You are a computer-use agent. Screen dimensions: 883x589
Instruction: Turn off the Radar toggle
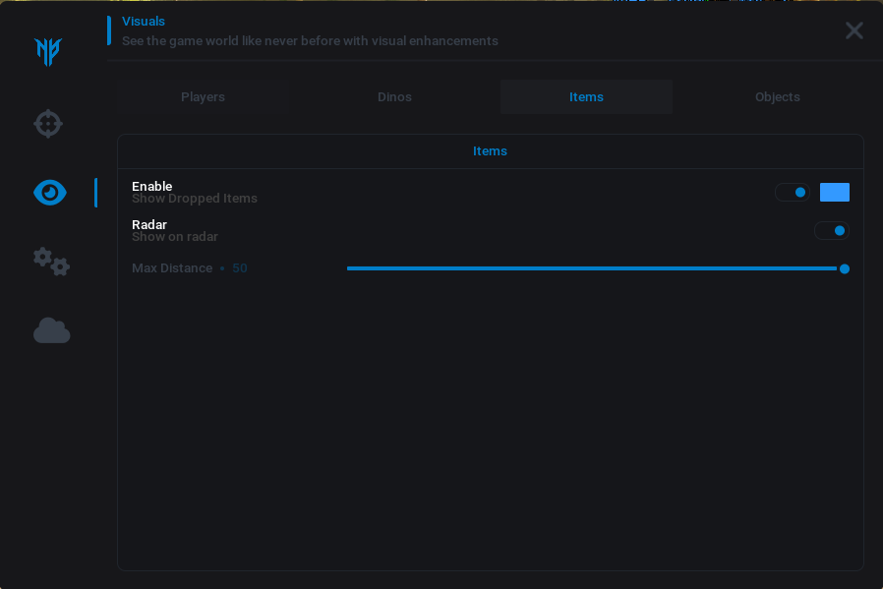point(831,231)
